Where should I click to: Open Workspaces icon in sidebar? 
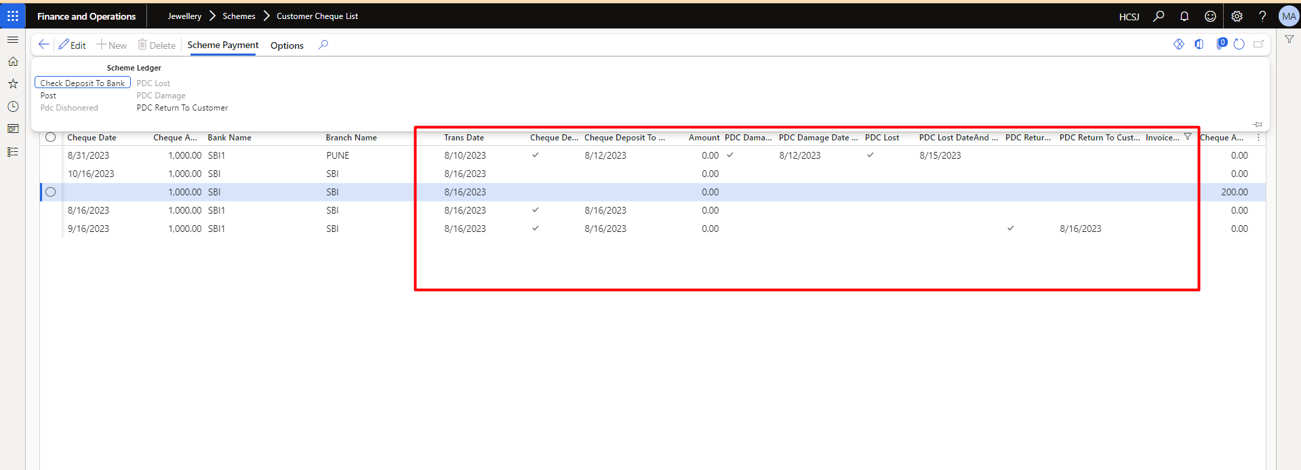point(13,129)
